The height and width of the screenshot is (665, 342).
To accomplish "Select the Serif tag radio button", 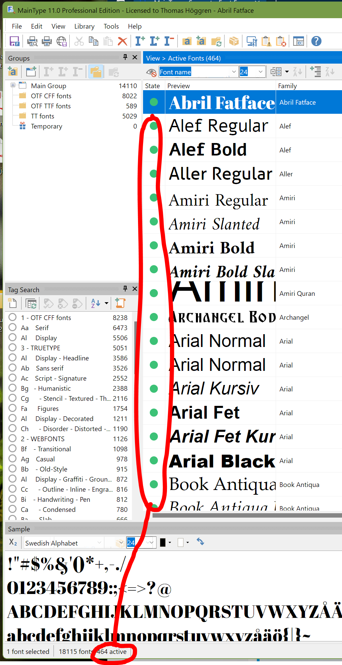I will point(12,327).
